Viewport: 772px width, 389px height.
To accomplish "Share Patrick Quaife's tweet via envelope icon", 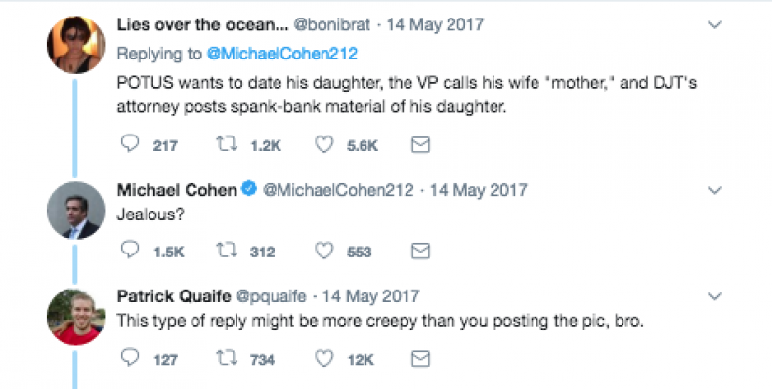I will (x=420, y=359).
